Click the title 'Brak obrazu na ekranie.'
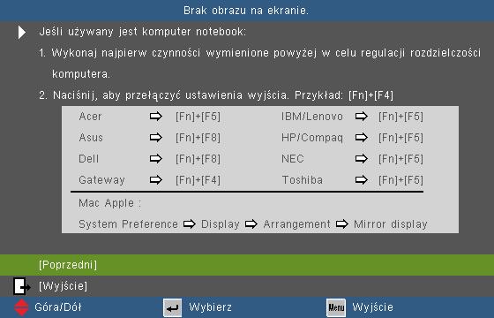Image resolution: width=494 pixels, height=318 pixels. coord(246,11)
